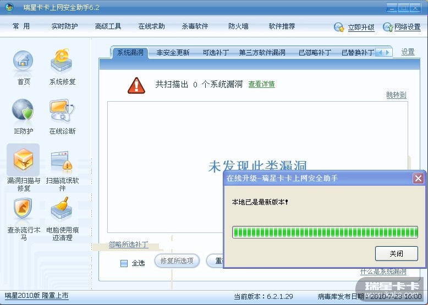Click the 本地已是最新版本 message text

260,202
